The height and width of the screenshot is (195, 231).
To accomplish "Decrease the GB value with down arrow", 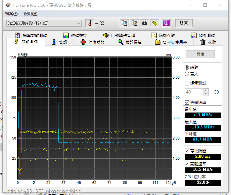I will tap(206, 94).
